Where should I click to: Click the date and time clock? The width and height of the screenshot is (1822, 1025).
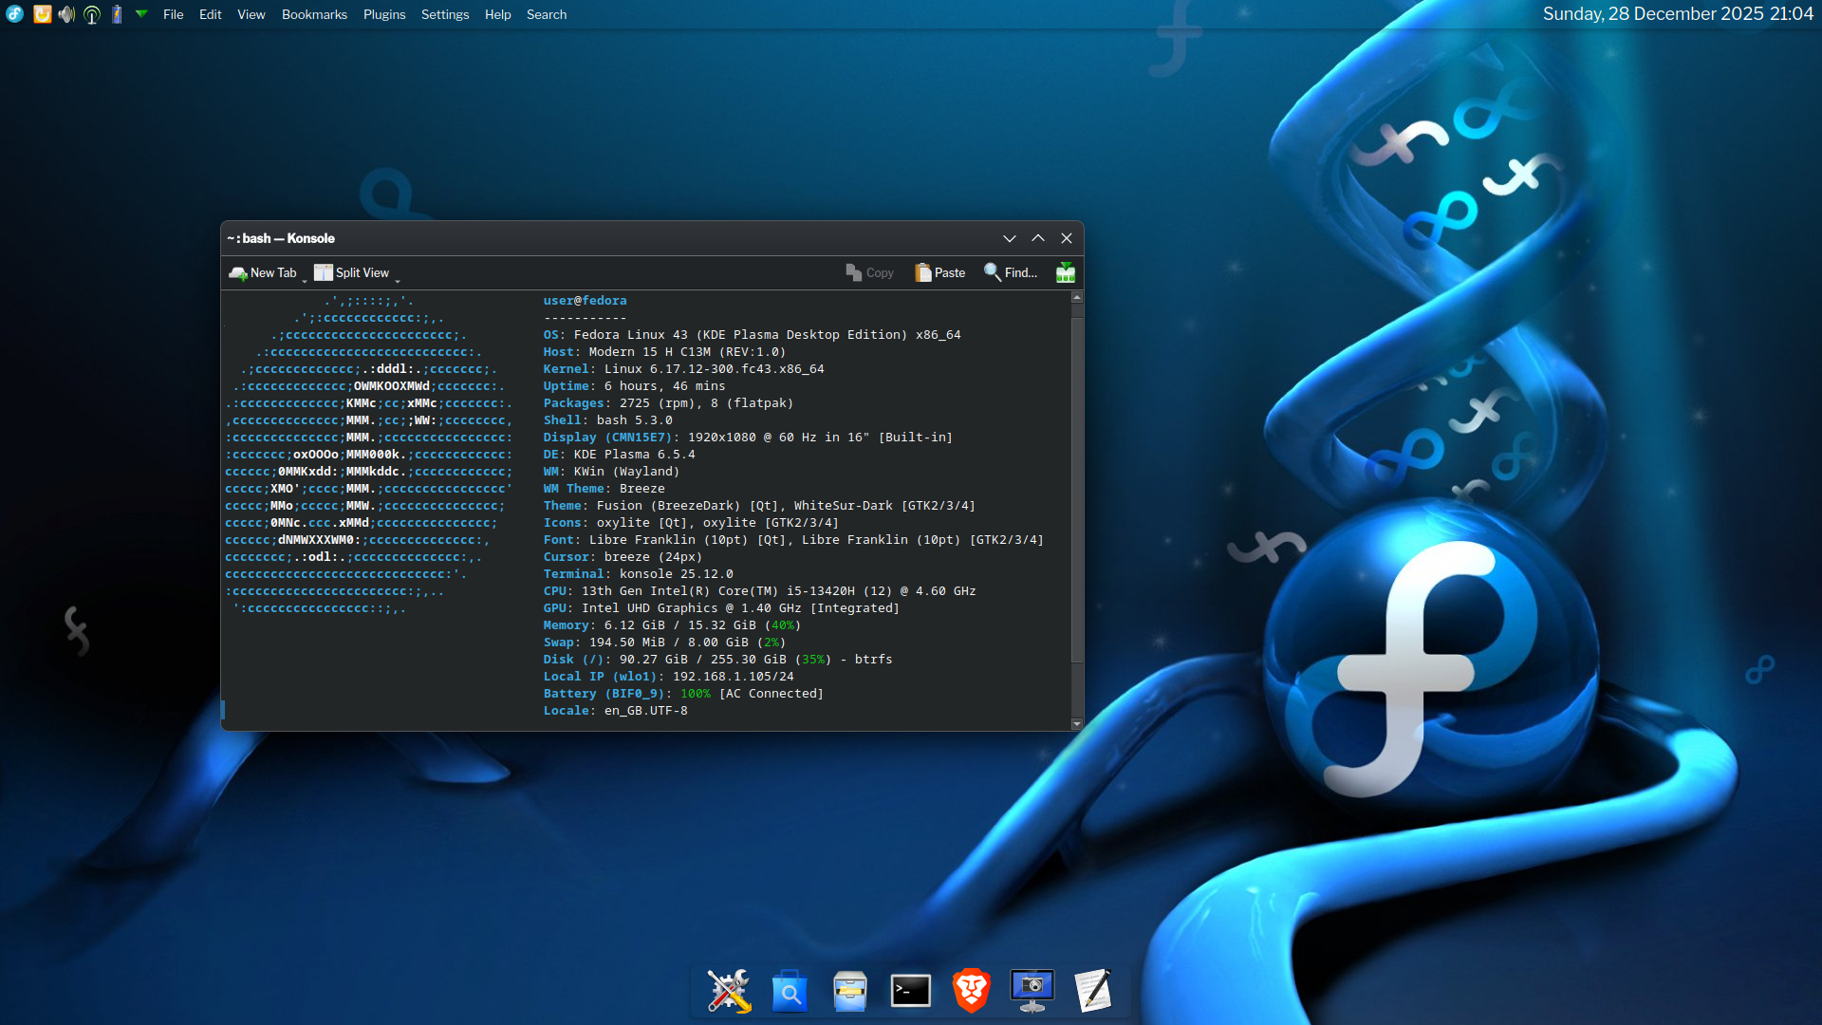[1677, 14]
